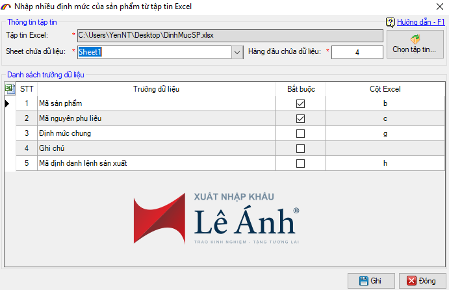Select the Ghi chú field cell
This screenshot has width=449, height=290.
157,148
